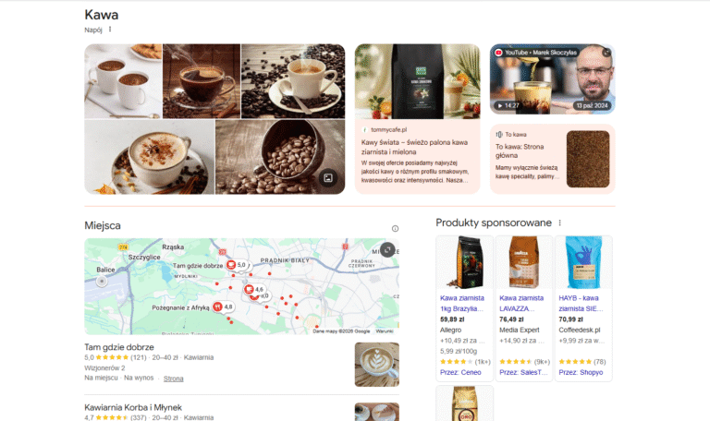Select the Pożegnanie z Afryką map marker
The width and height of the screenshot is (710, 421).
click(x=216, y=307)
